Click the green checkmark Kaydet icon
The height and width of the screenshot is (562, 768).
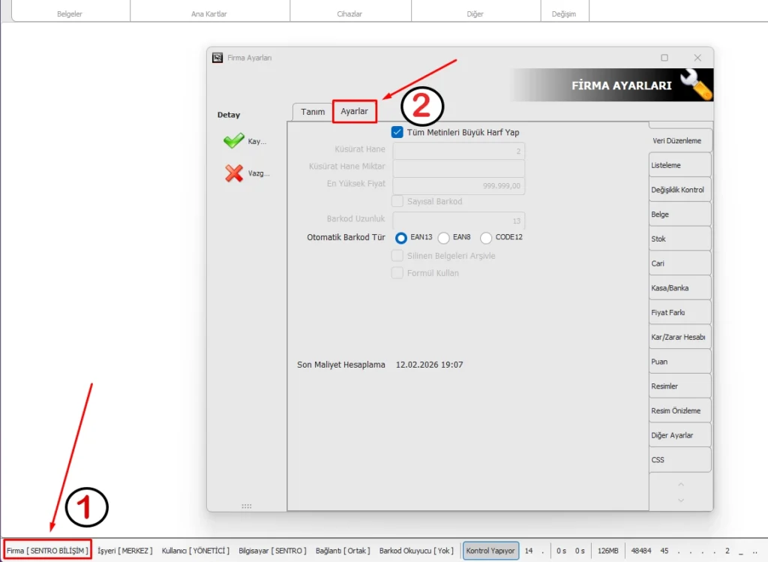[234, 141]
